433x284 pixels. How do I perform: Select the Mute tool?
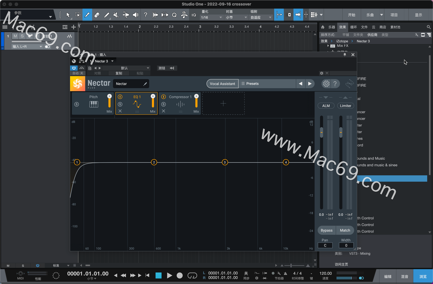(x=116, y=15)
